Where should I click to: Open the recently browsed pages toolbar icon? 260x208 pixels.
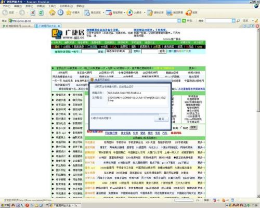87,12
